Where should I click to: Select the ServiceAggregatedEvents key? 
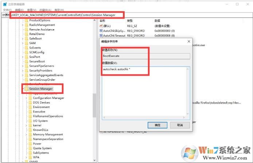(46, 75)
